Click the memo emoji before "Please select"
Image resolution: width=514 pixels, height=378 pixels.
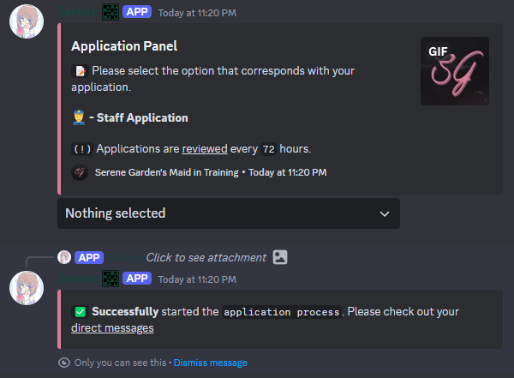click(79, 70)
